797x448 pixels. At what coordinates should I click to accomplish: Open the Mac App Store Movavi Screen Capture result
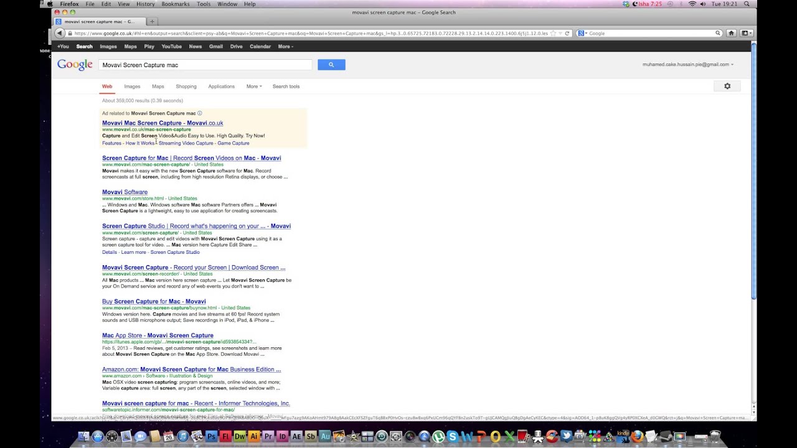click(x=158, y=335)
